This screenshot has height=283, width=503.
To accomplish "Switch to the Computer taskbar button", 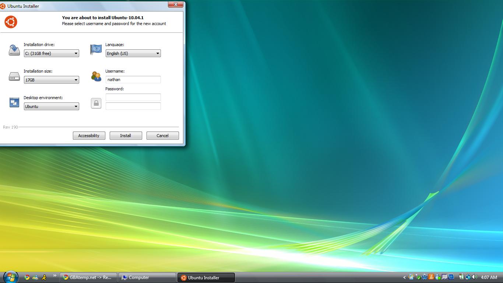I will tap(147, 277).
